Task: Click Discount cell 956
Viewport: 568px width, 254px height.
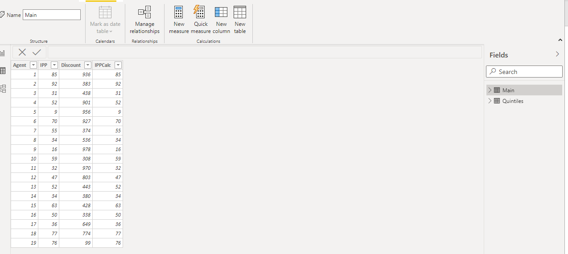Action: click(76, 112)
